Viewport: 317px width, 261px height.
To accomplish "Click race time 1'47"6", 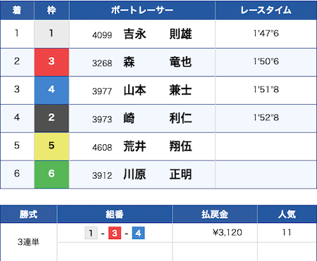I will (x=266, y=34).
